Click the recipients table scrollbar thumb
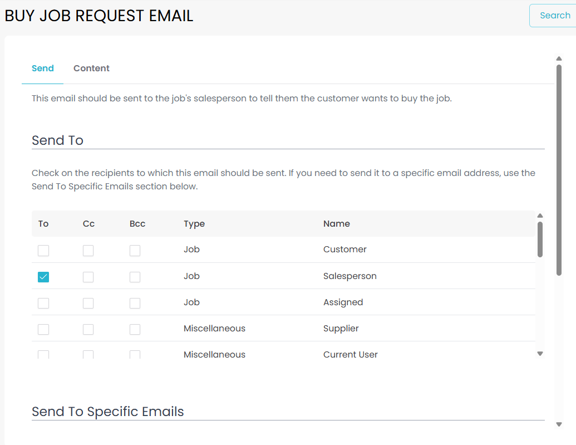 540,239
